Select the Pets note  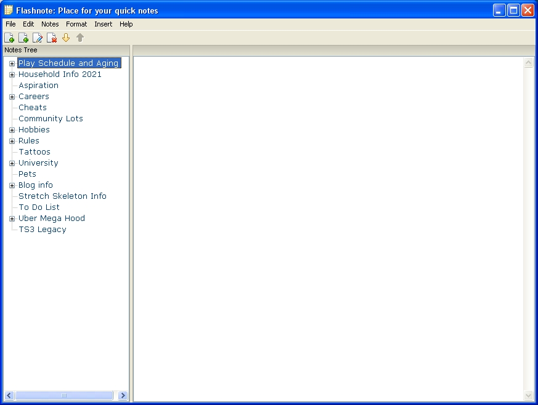click(x=27, y=174)
